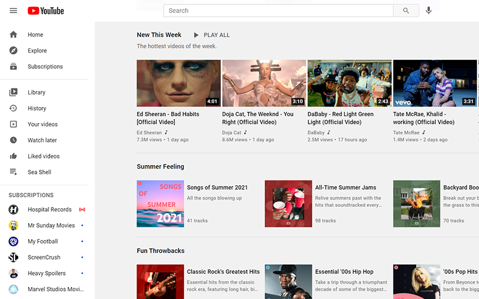Open Songs of Summer 2021 playlist title
Image resolution: width=479 pixels, height=299 pixels.
[217, 188]
